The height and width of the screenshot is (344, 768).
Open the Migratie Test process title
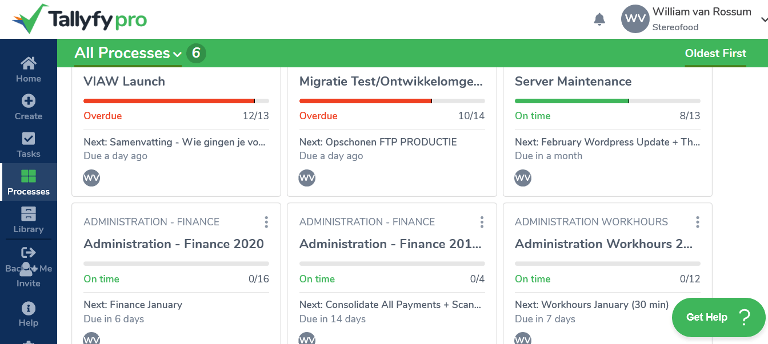point(391,82)
